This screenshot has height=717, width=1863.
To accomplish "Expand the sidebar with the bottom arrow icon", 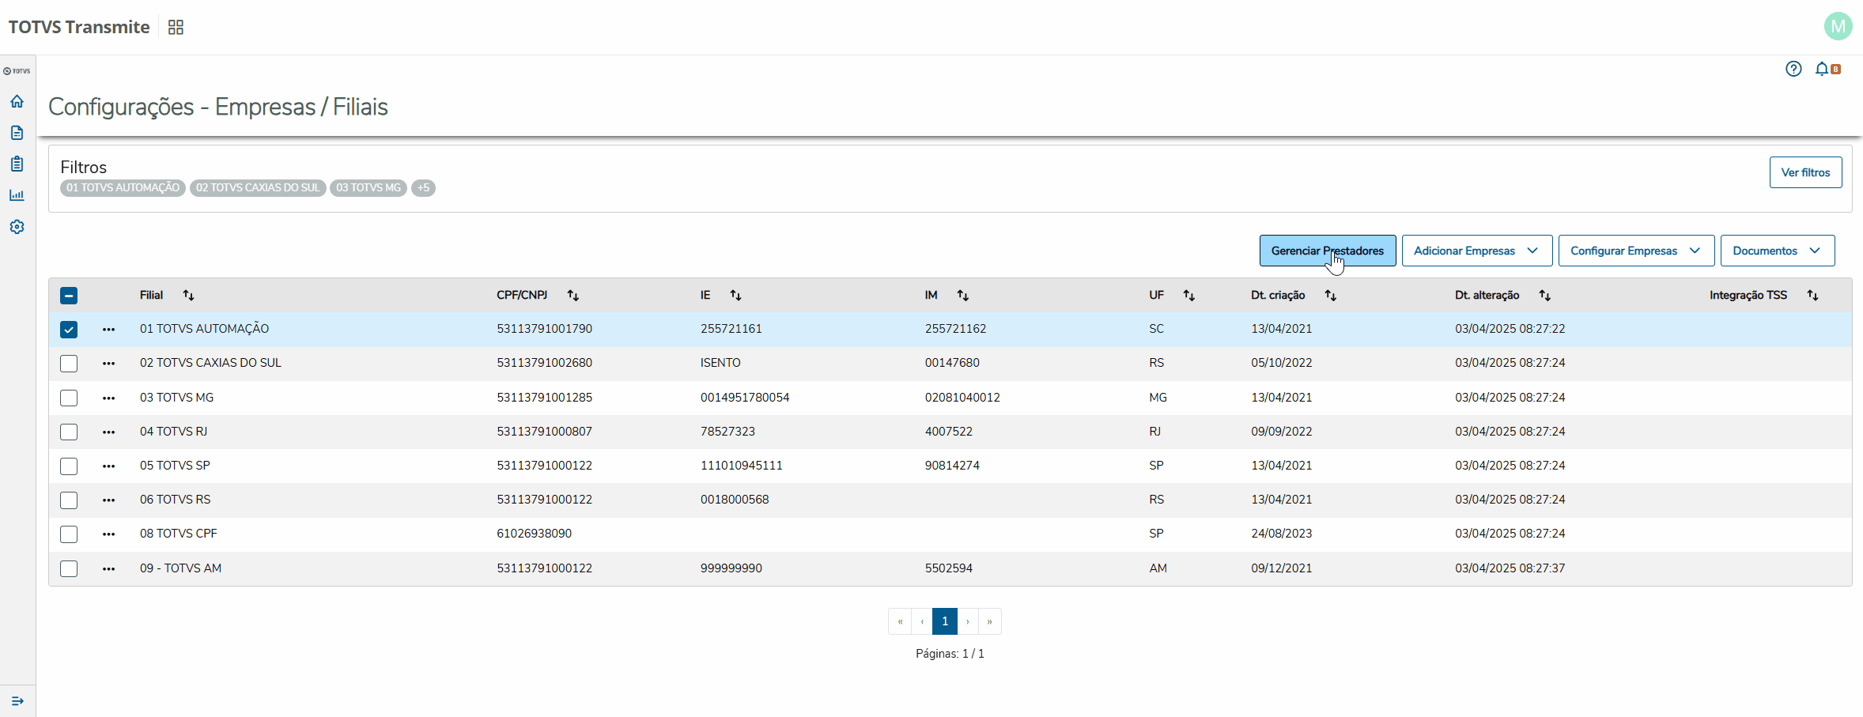I will (17, 701).
